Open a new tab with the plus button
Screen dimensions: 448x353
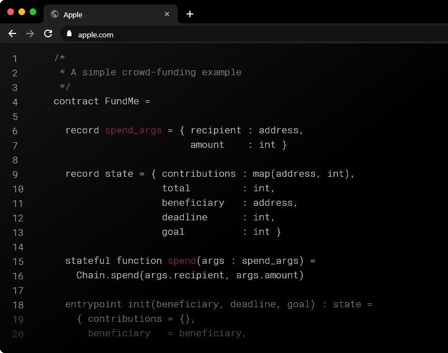point(190,14)
